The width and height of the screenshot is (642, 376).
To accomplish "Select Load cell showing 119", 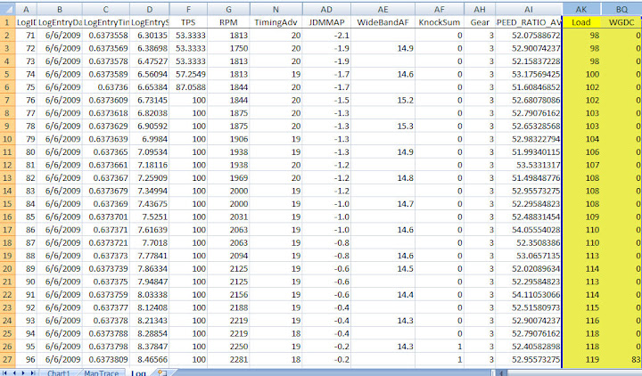I will point(581,360).
